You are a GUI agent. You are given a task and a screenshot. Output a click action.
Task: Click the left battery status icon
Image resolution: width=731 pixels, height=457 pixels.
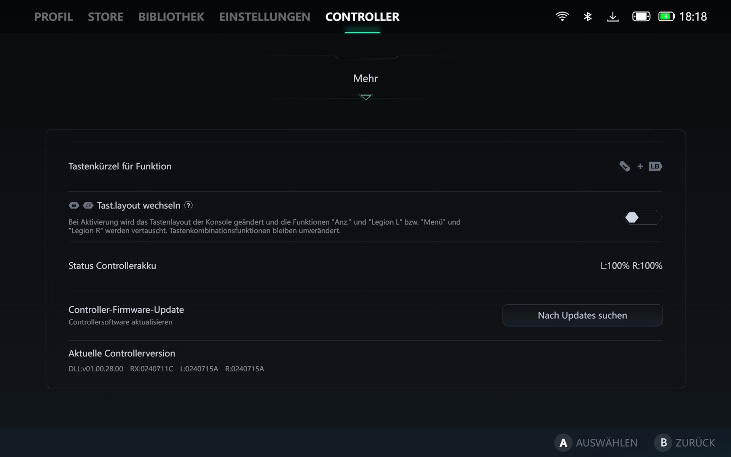point(639,16)
